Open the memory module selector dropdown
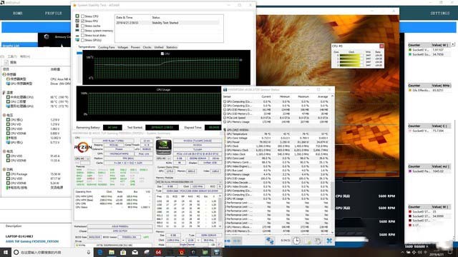 (x=189, y=182)
